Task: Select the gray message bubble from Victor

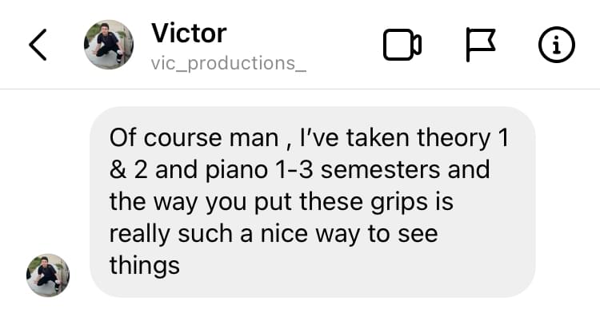Action: point(312,202)
